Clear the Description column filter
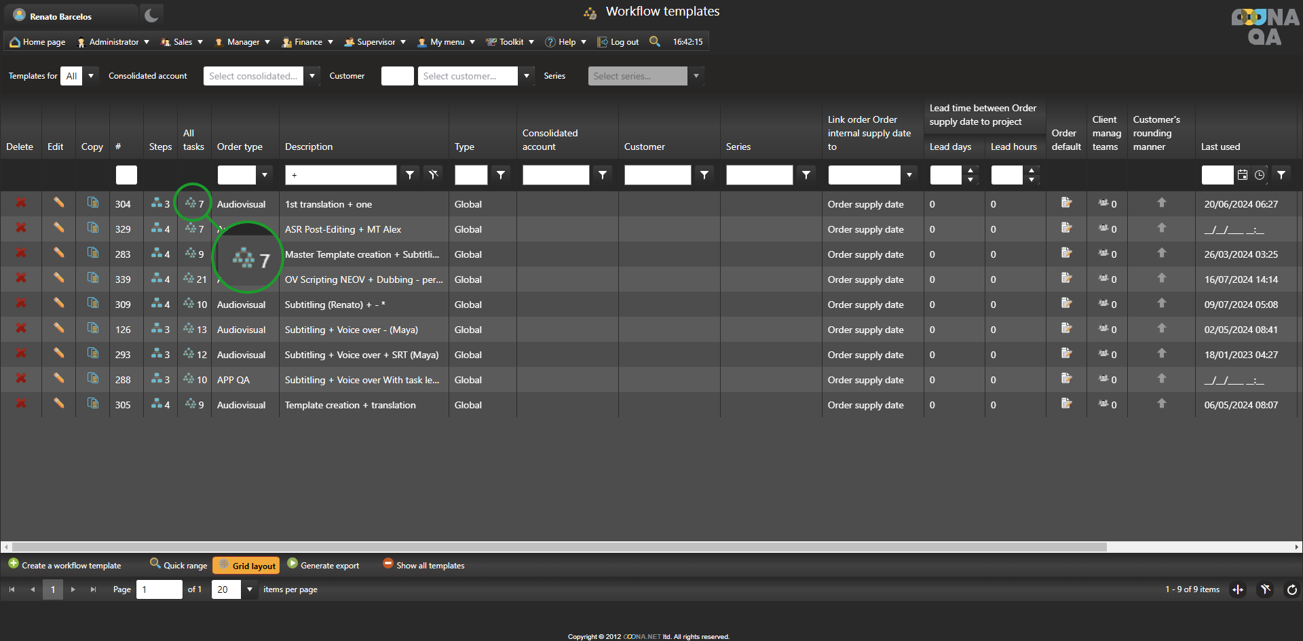 (x=433, y=175)
